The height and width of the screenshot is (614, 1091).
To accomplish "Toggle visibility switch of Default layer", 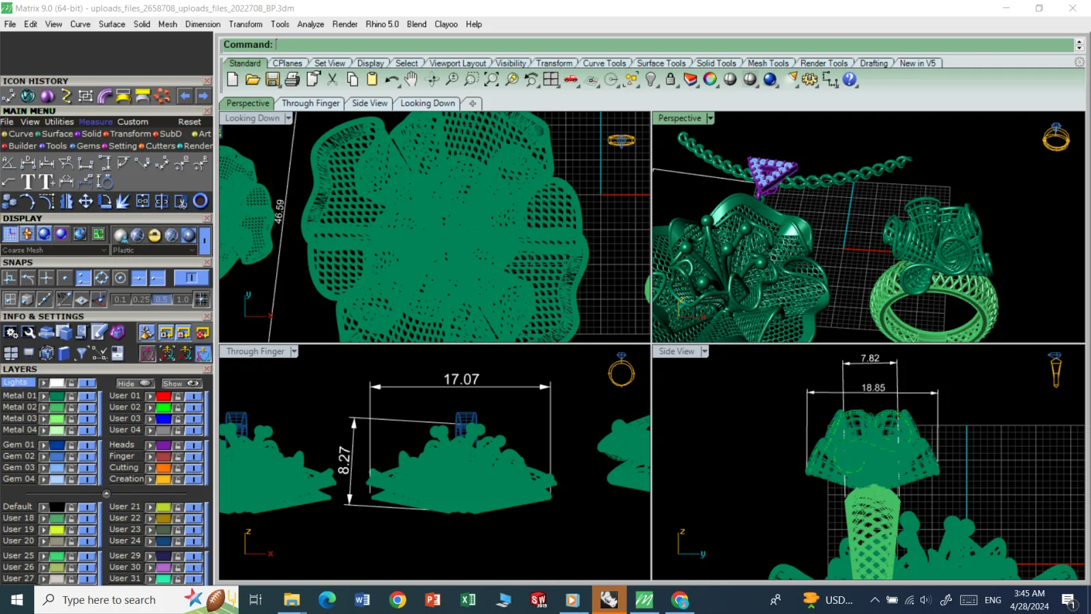I will pyautogui.click(x=87, y=507).
